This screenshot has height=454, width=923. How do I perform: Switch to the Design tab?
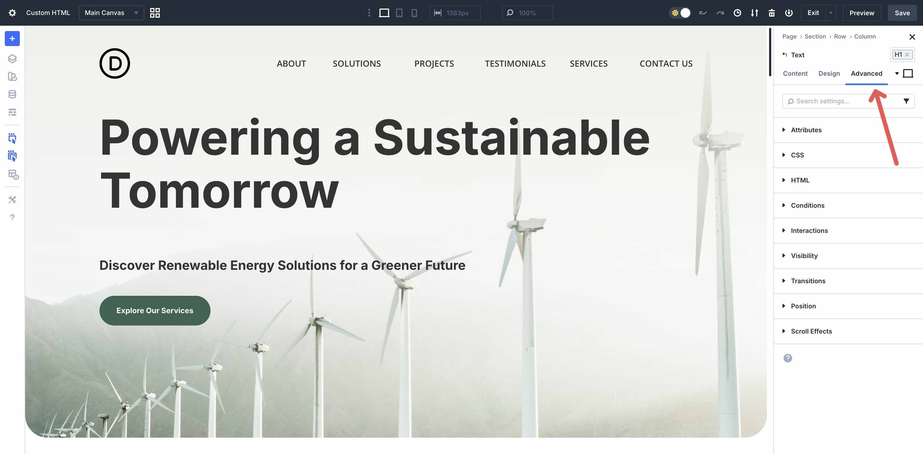tap(829, 73)
